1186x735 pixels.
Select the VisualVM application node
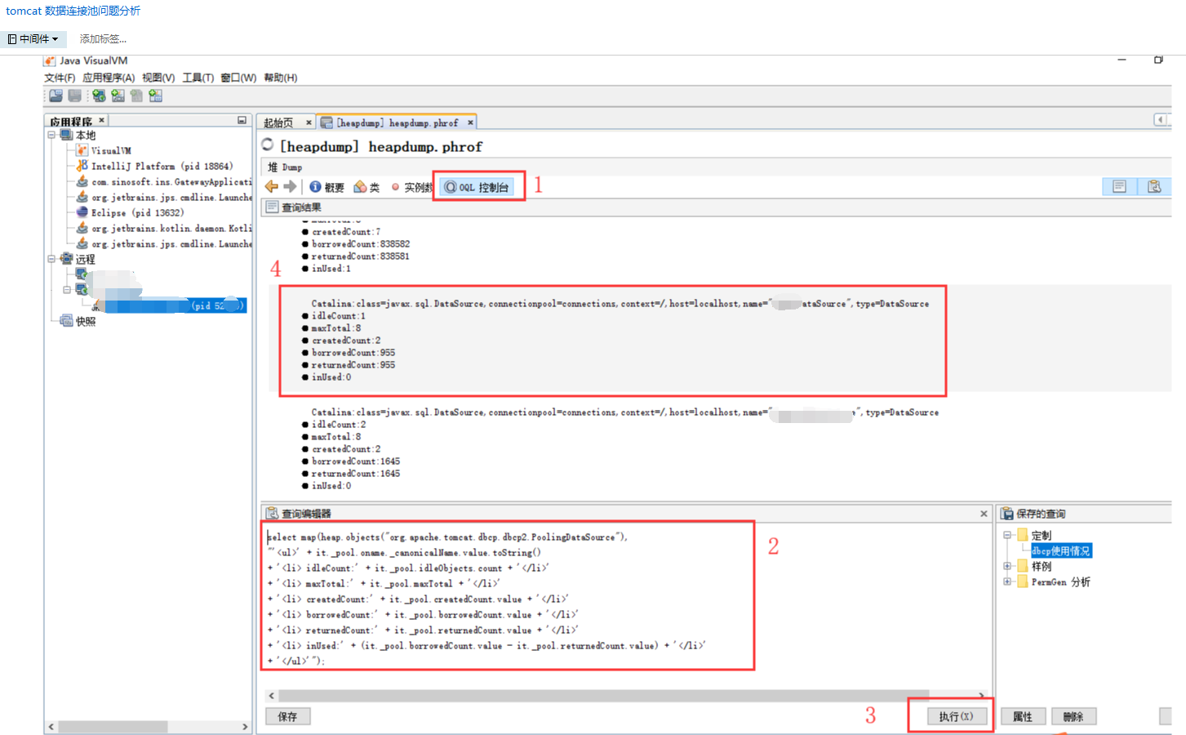(x=104, y=150)
